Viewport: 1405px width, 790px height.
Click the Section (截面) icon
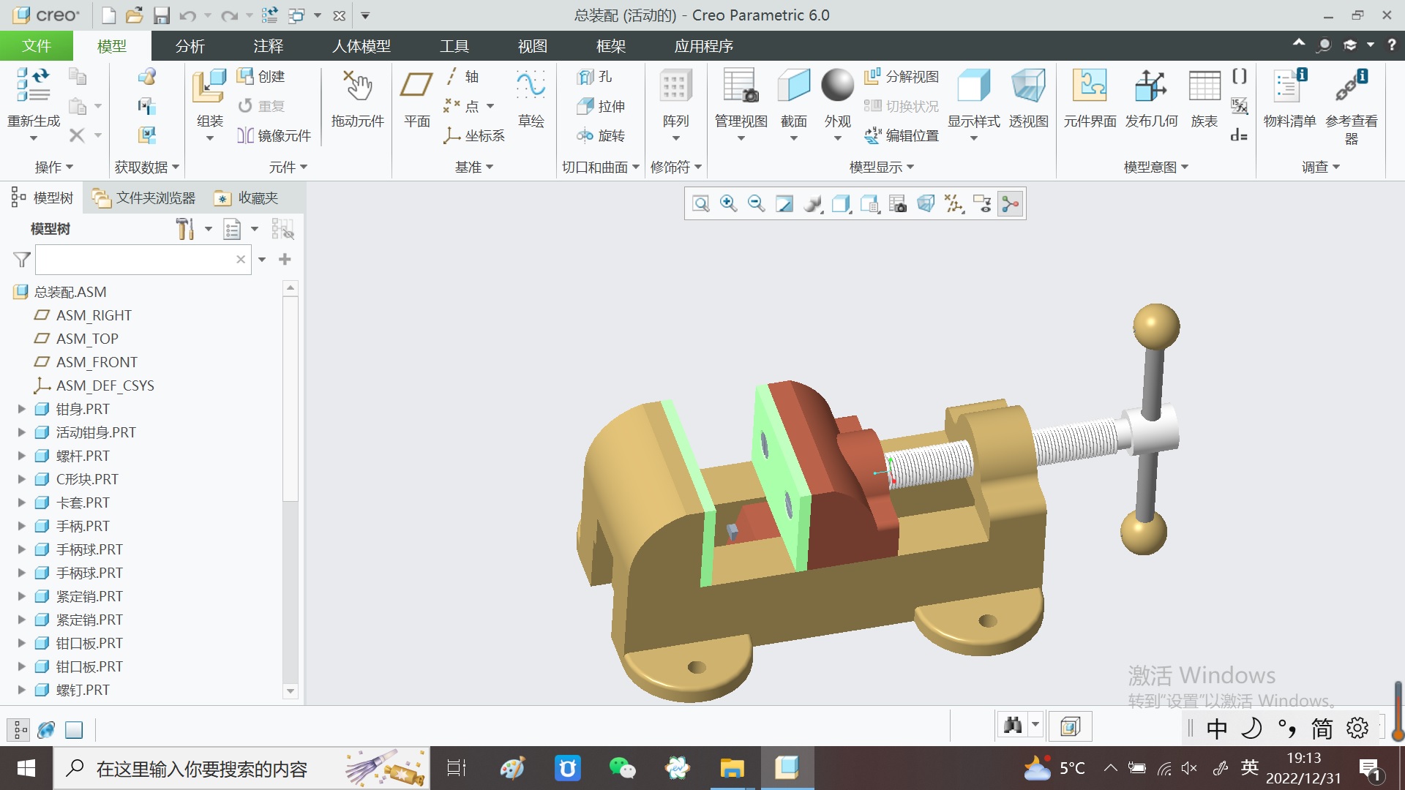click(793, 86)
